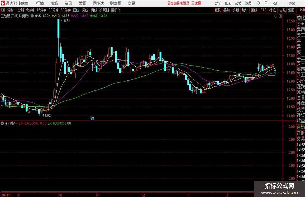Open the 市场 menu

tap(54, 3)
